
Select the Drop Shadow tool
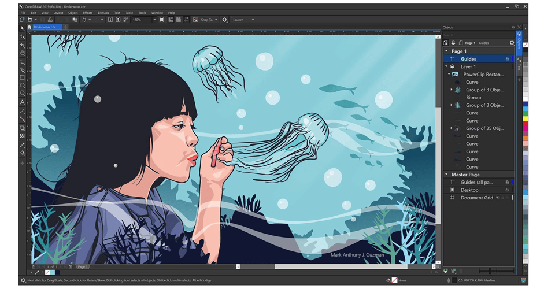point(23,128)
